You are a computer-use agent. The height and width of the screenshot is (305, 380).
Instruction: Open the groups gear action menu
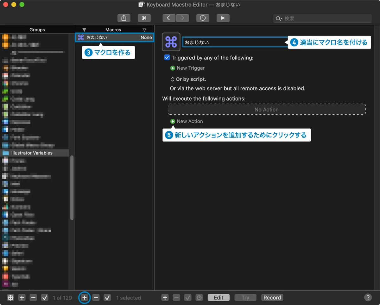point(10,297)
